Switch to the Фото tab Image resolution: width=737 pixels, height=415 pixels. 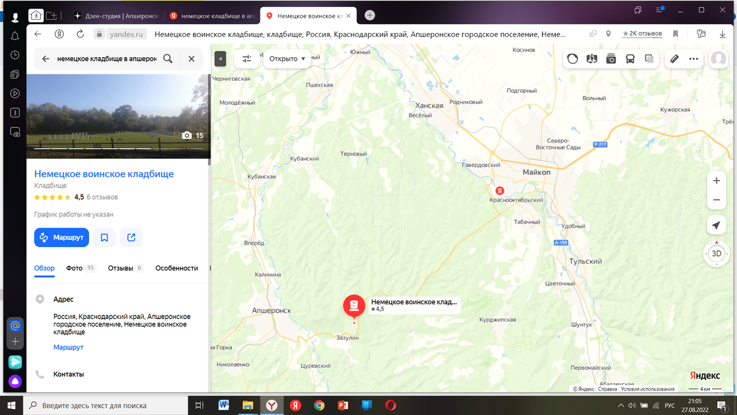pyautogui.click(x=81, y=268)
